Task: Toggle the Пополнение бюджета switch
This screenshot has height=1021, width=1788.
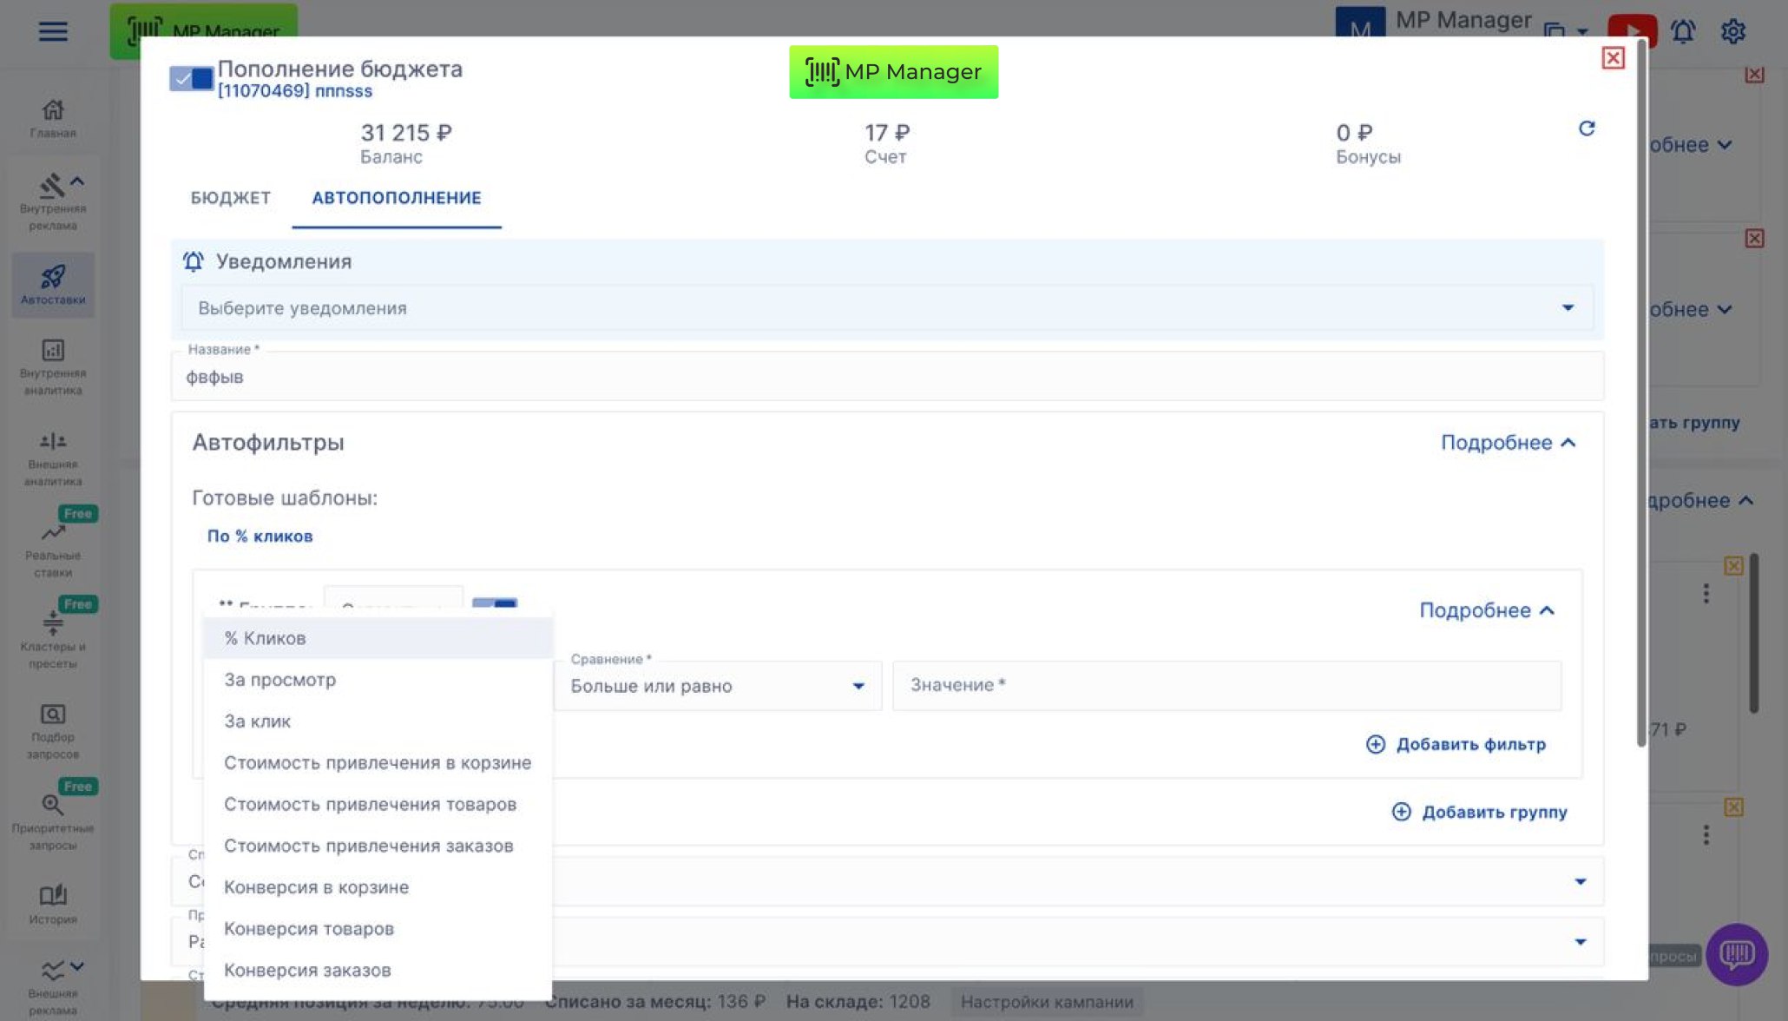Action: coord(191,78)
